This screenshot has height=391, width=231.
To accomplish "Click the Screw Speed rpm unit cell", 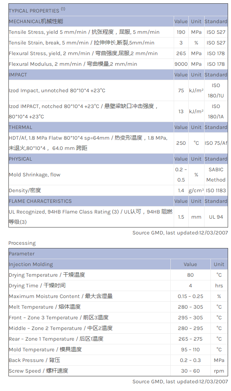I will pyautogui.click(x=219, y=371).
